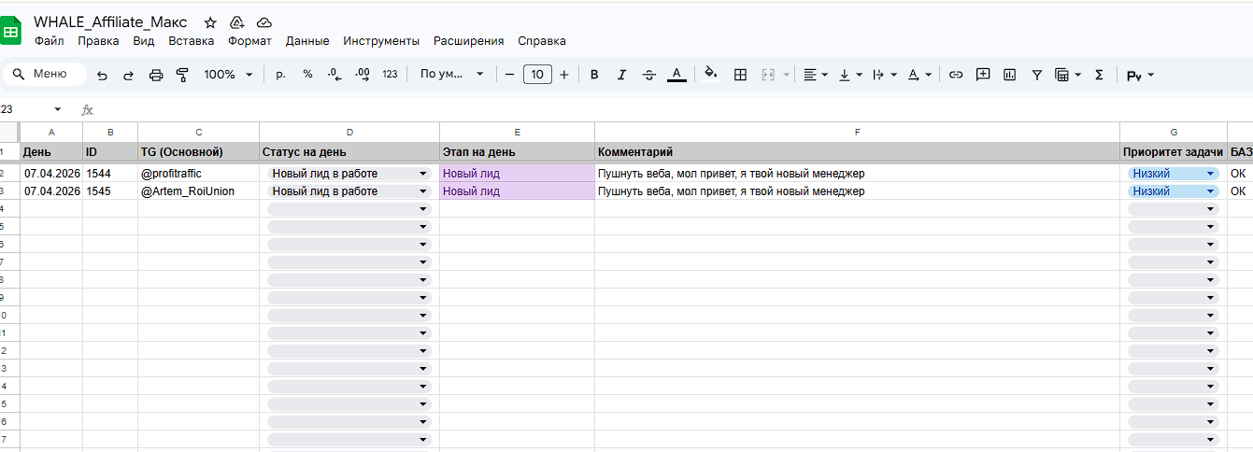Click the Undo arrow icon
The width and height of the screenshot is (1253, 452).
[x=103, y=75]
